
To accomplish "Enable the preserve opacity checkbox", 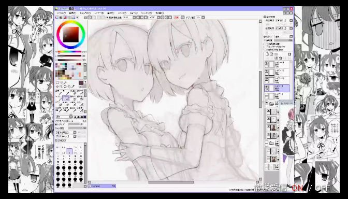I will point(265,44).
